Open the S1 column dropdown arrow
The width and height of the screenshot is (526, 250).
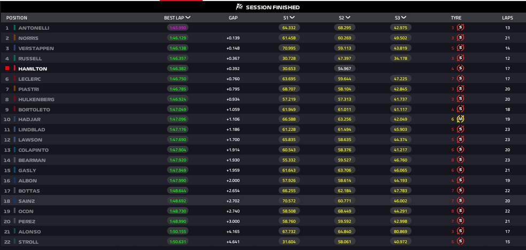[x=292, y=18]
